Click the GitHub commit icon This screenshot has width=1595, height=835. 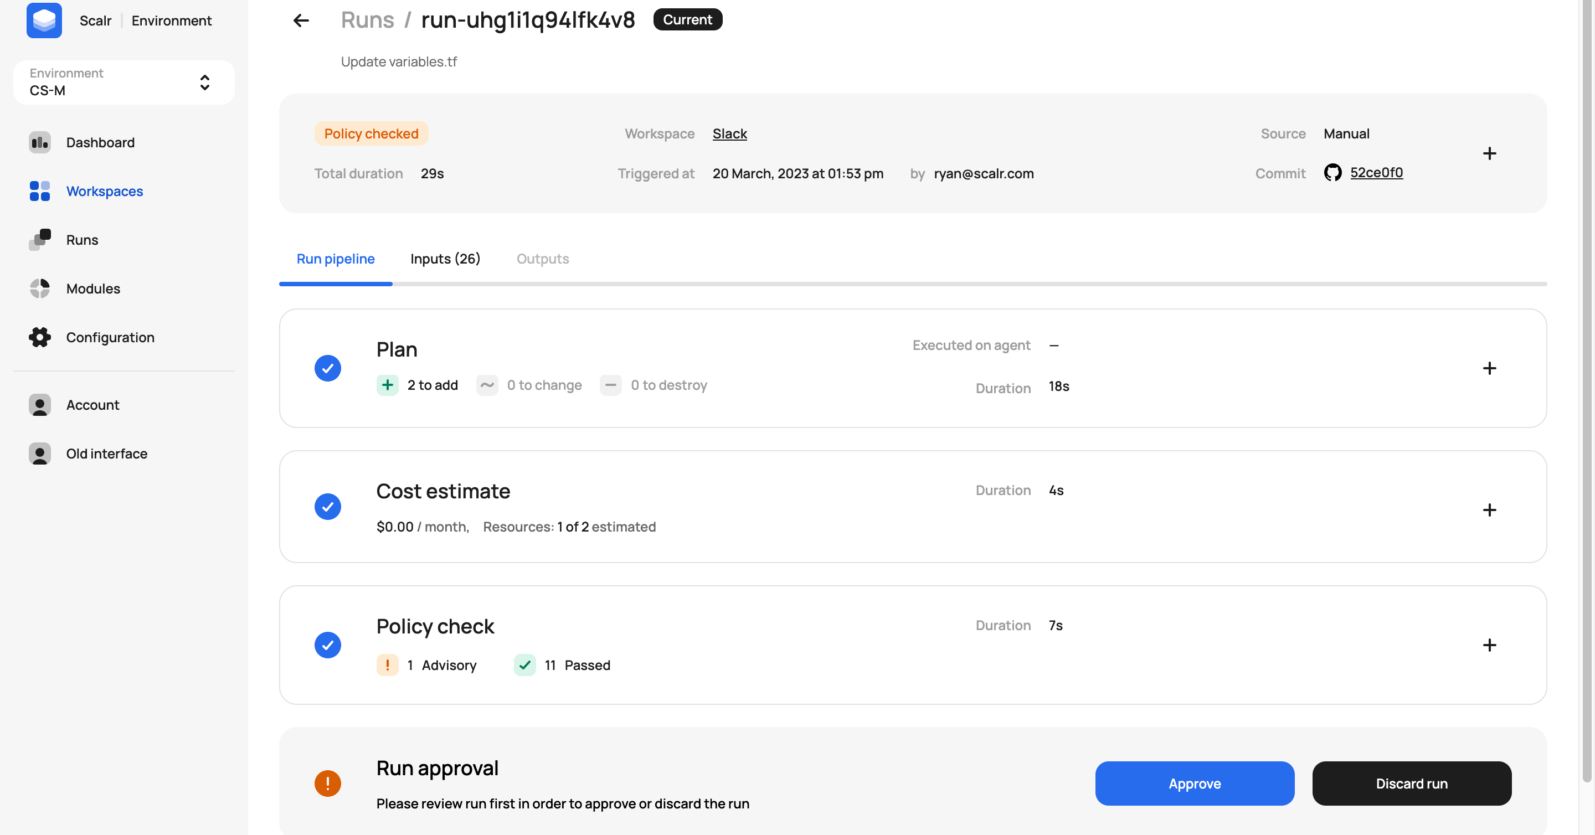pos(1332,173)
